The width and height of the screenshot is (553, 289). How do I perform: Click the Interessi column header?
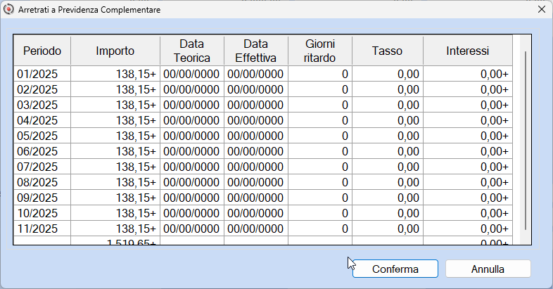pyautogui.click(x=468, y=51)
